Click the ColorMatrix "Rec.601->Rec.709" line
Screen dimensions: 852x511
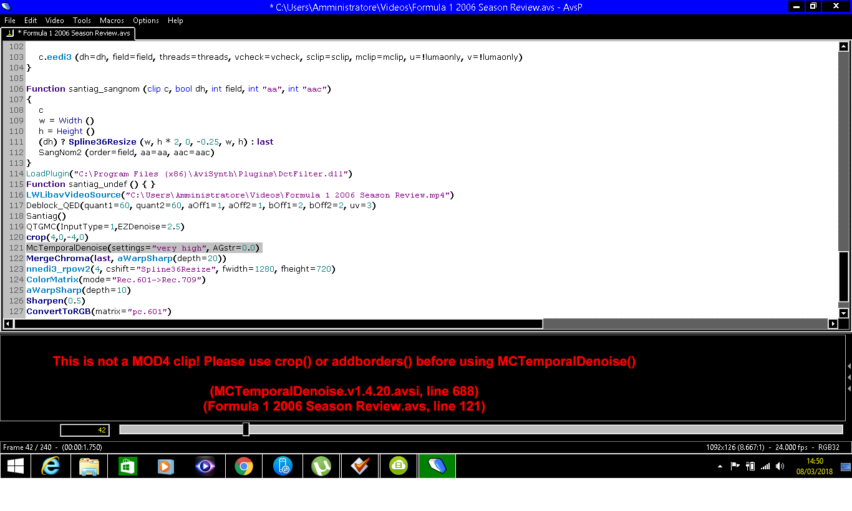point(116,280)
